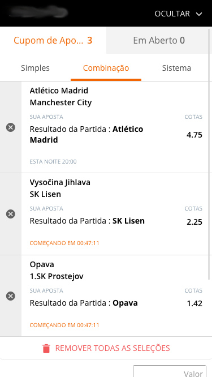Click the Opava vs 1.SK Prostejov match title
Image resolution: width=212 pixels, height=377 pixels.
pyautogui.click(x=57, y=270)
